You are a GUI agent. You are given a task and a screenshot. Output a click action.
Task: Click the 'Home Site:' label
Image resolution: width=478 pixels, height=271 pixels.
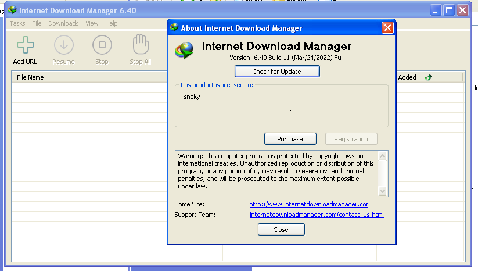click(189, 204)
